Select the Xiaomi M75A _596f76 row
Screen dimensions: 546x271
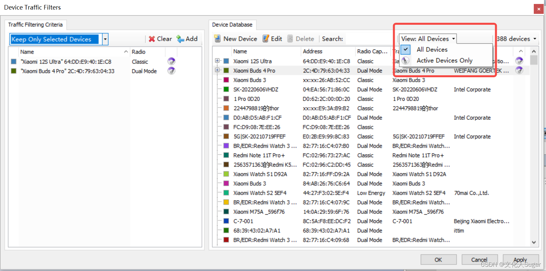[372, 212]
